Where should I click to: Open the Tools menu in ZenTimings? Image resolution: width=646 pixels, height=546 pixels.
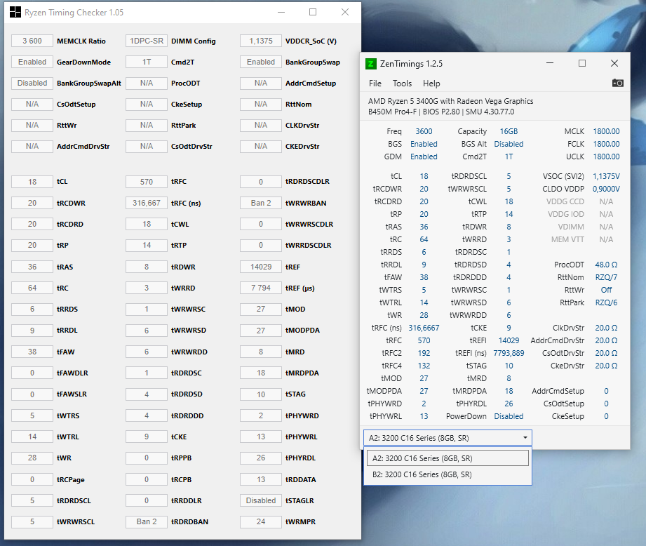402,84
